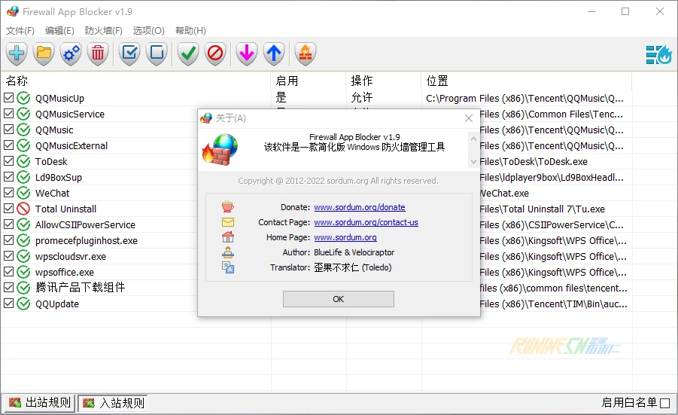Enable the 启用白名单 whitelist checkbox
This screenshot has height=415, width=678.
tap(664, 404)
